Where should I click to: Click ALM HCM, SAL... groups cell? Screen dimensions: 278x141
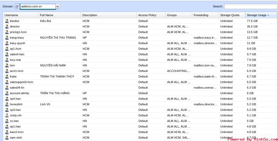[179, 138]
